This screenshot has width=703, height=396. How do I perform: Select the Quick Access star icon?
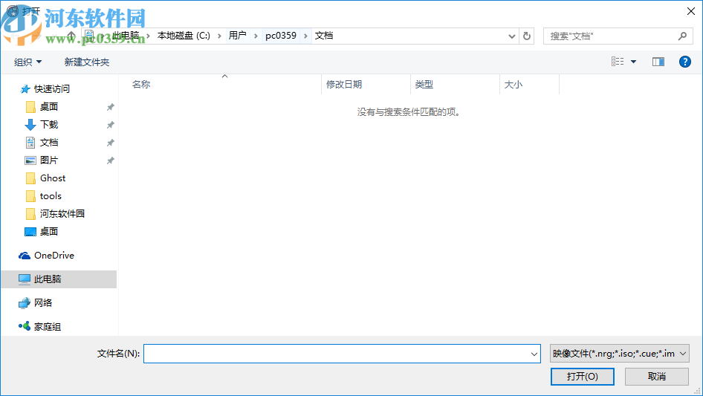tap(25, 89)
